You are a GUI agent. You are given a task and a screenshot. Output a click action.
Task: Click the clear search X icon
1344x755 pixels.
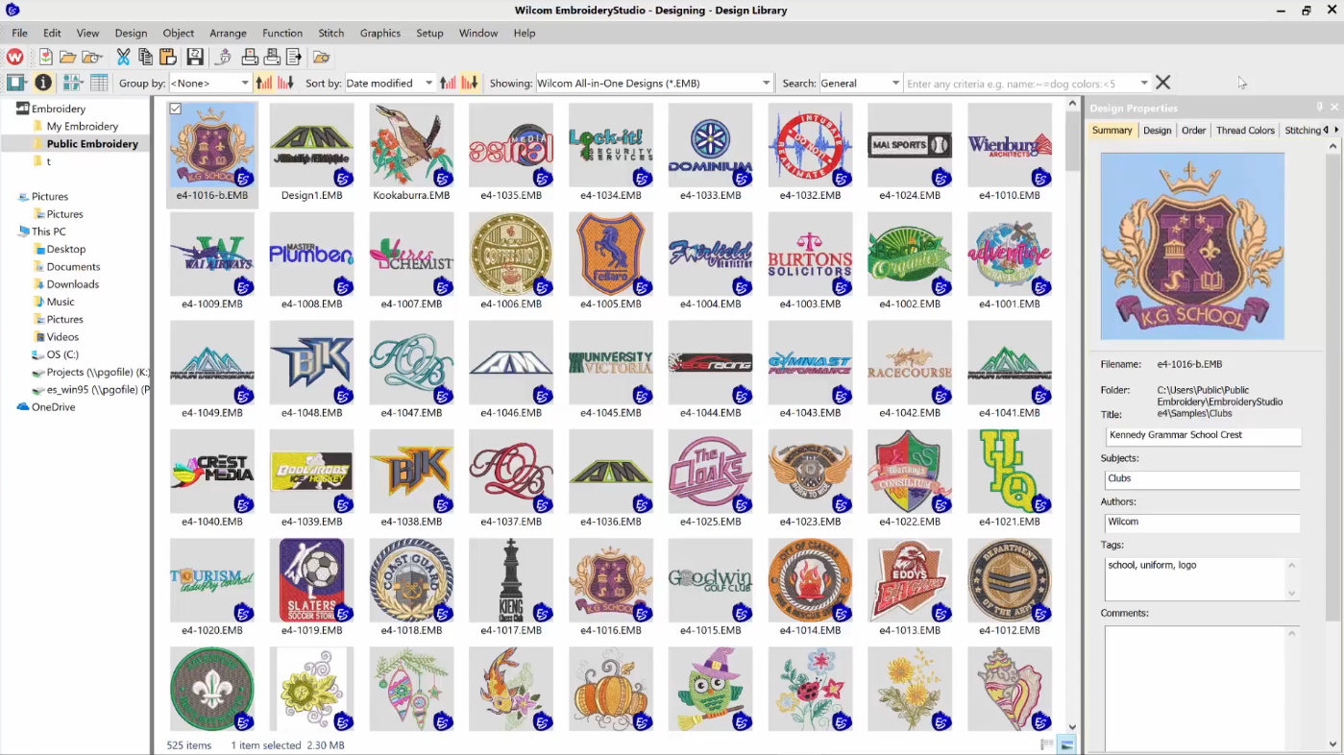(1162, 84)
